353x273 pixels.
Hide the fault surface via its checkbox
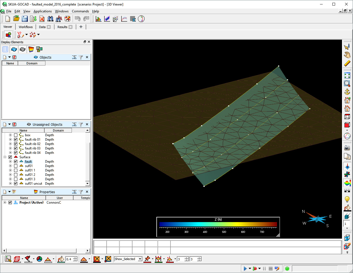click(16, 162)
